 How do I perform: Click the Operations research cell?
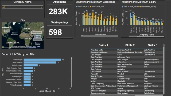point(125,83)
